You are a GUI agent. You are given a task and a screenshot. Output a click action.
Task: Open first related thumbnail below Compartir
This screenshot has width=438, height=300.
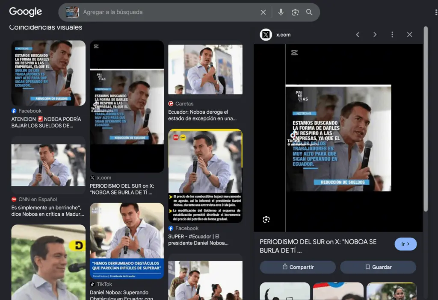coord(285,291)
